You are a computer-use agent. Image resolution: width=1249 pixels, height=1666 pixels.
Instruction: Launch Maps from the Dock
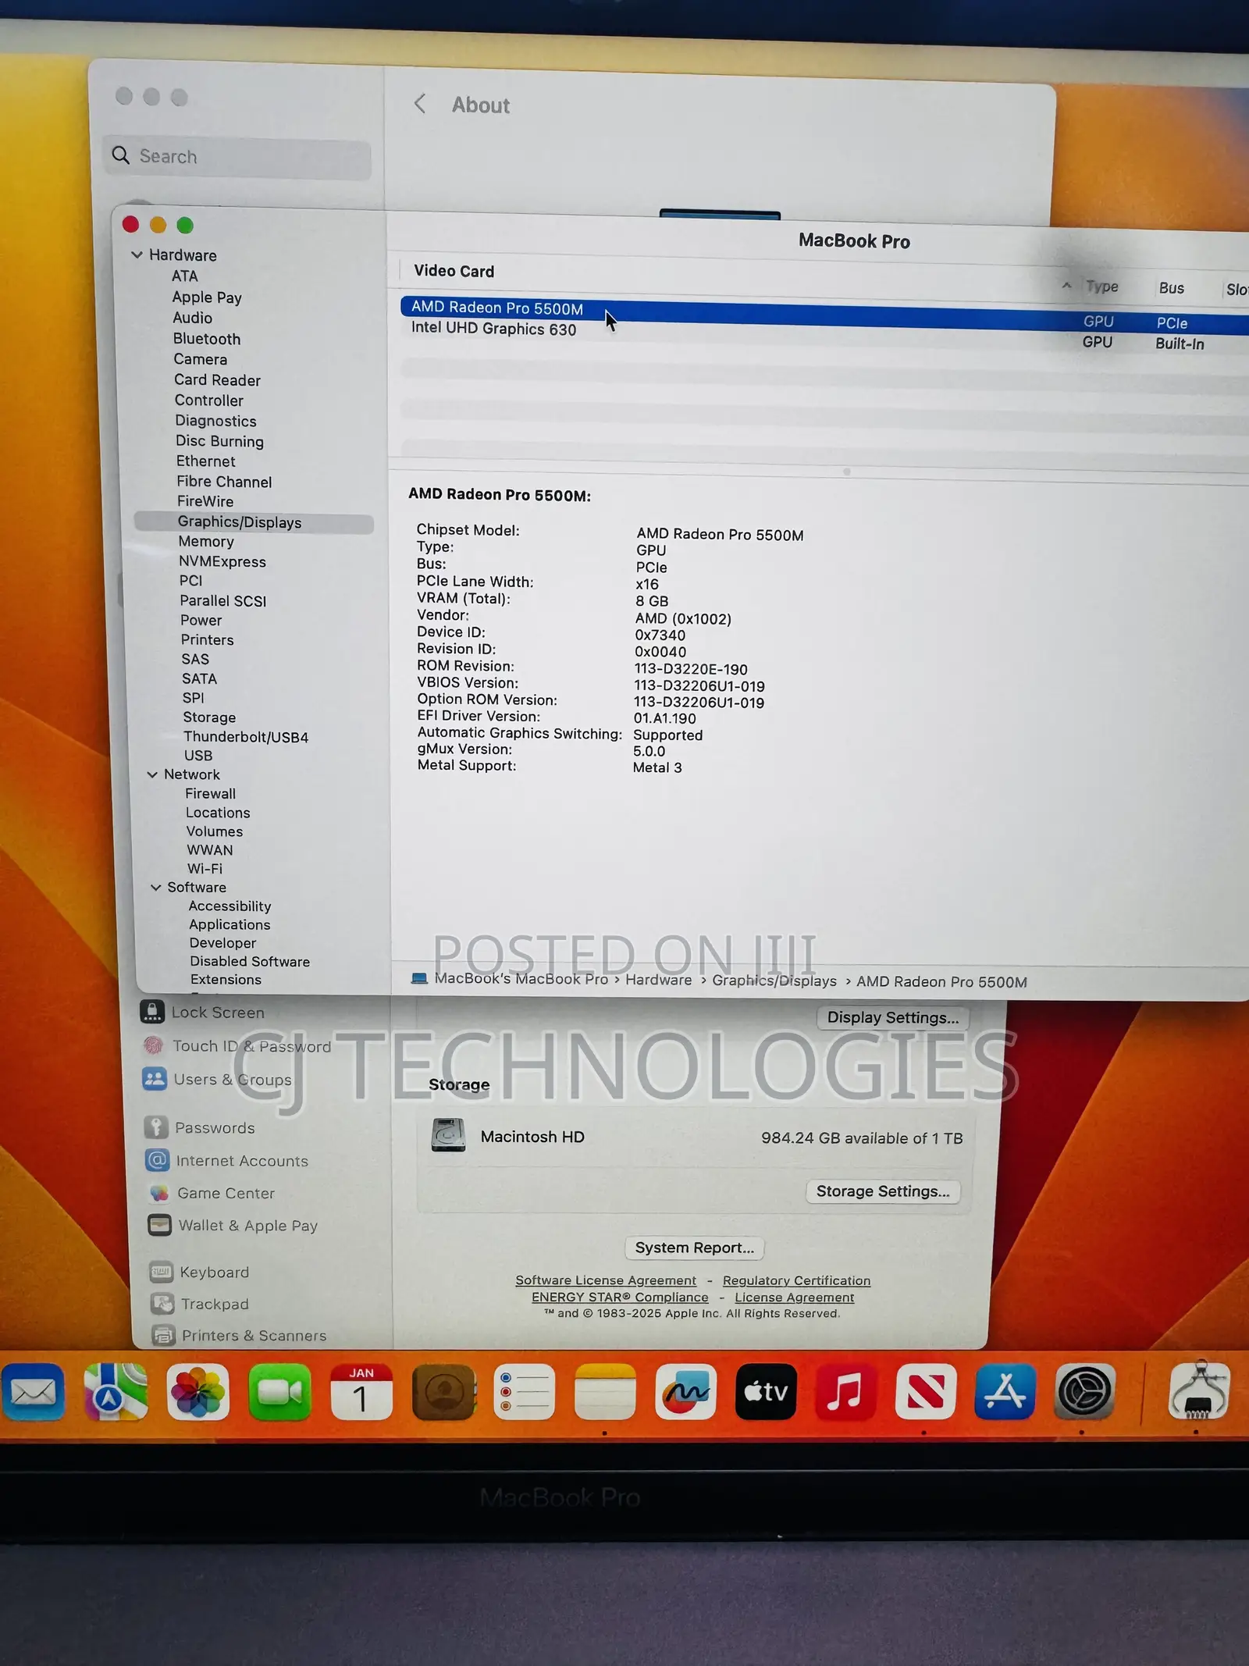click(116, 1392)
